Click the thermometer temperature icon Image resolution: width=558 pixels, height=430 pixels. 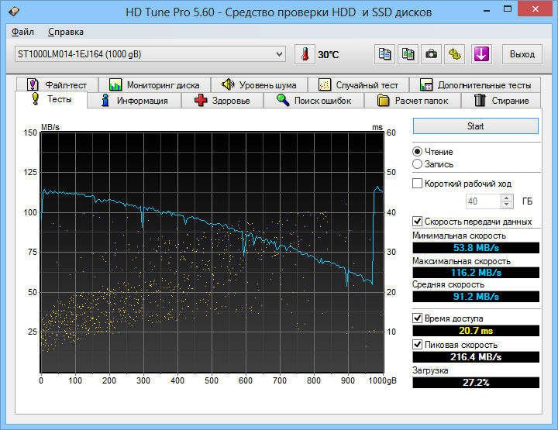305,54
